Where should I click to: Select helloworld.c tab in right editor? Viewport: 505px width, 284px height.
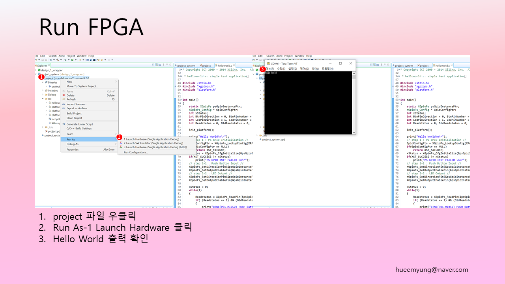coord(443,65)
